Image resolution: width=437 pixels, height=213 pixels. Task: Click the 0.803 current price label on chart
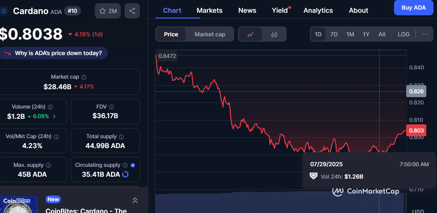coord(416,130)
